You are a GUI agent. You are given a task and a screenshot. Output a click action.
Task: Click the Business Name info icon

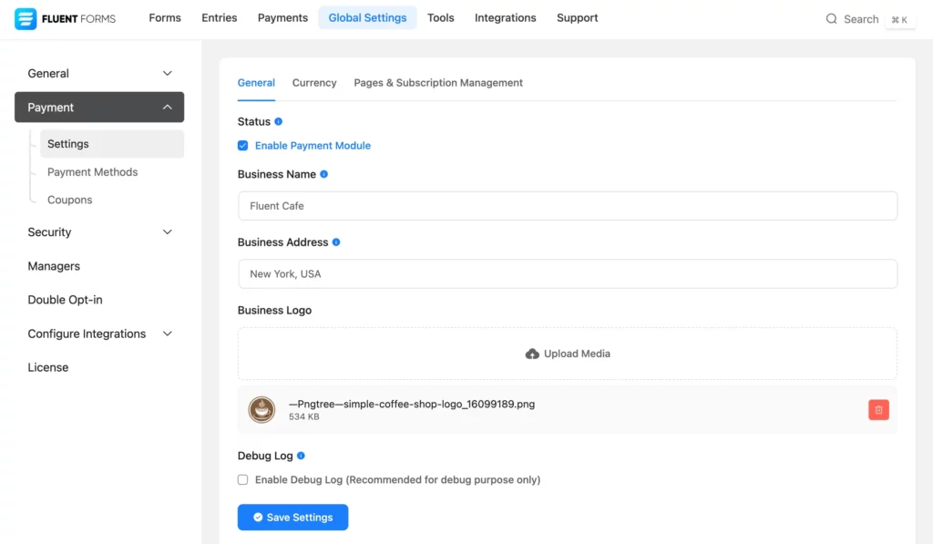coord(323,174)
